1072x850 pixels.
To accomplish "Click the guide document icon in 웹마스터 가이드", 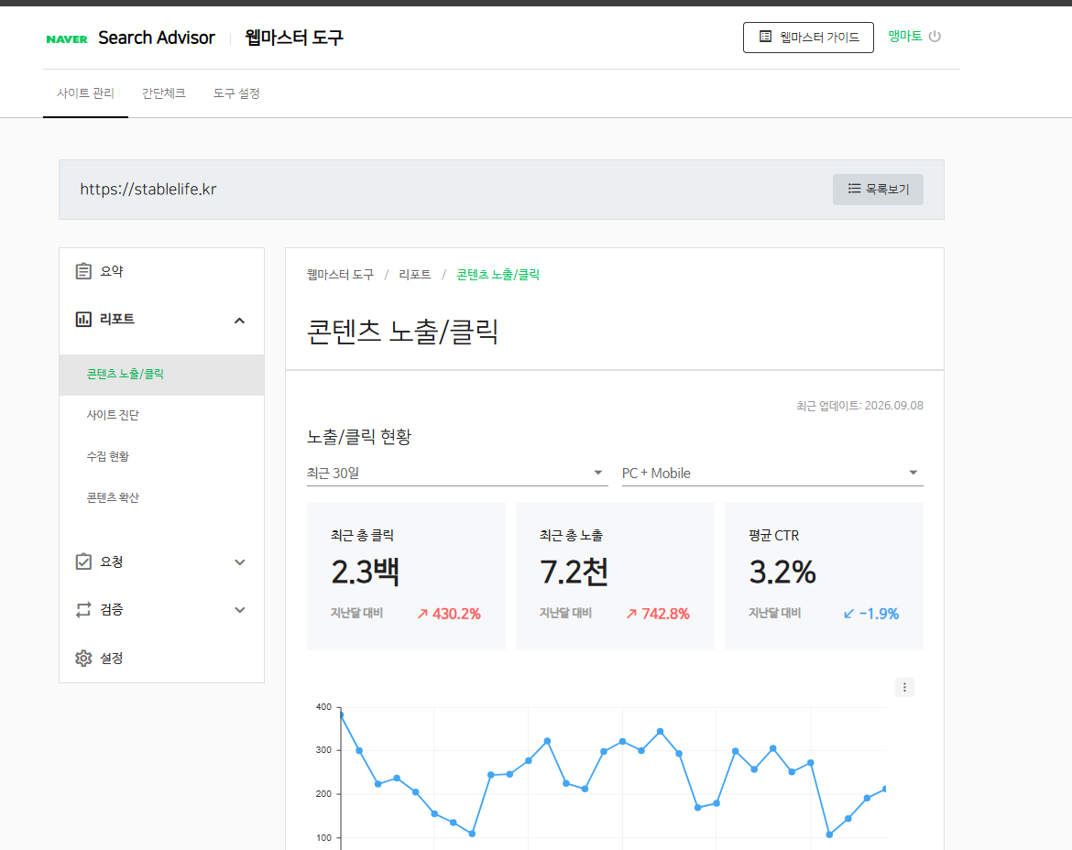I will click(766, 37).
